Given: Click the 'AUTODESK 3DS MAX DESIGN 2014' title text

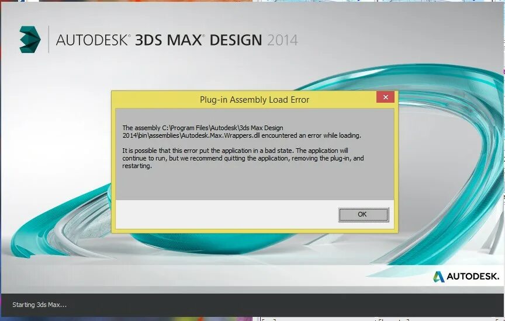Looking at the screenshot, I should pos(177,40).
